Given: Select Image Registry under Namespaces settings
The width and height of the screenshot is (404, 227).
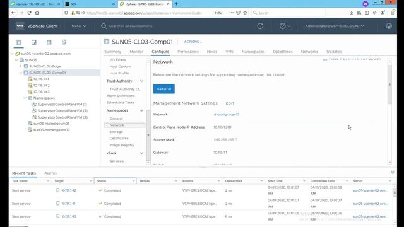Looking at the screenshot, I should [x=122, y=145].
